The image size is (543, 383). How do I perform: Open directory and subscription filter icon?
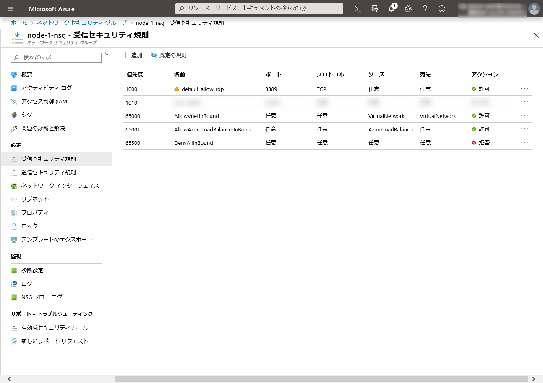pyautogui.click(x=375, y=9)
